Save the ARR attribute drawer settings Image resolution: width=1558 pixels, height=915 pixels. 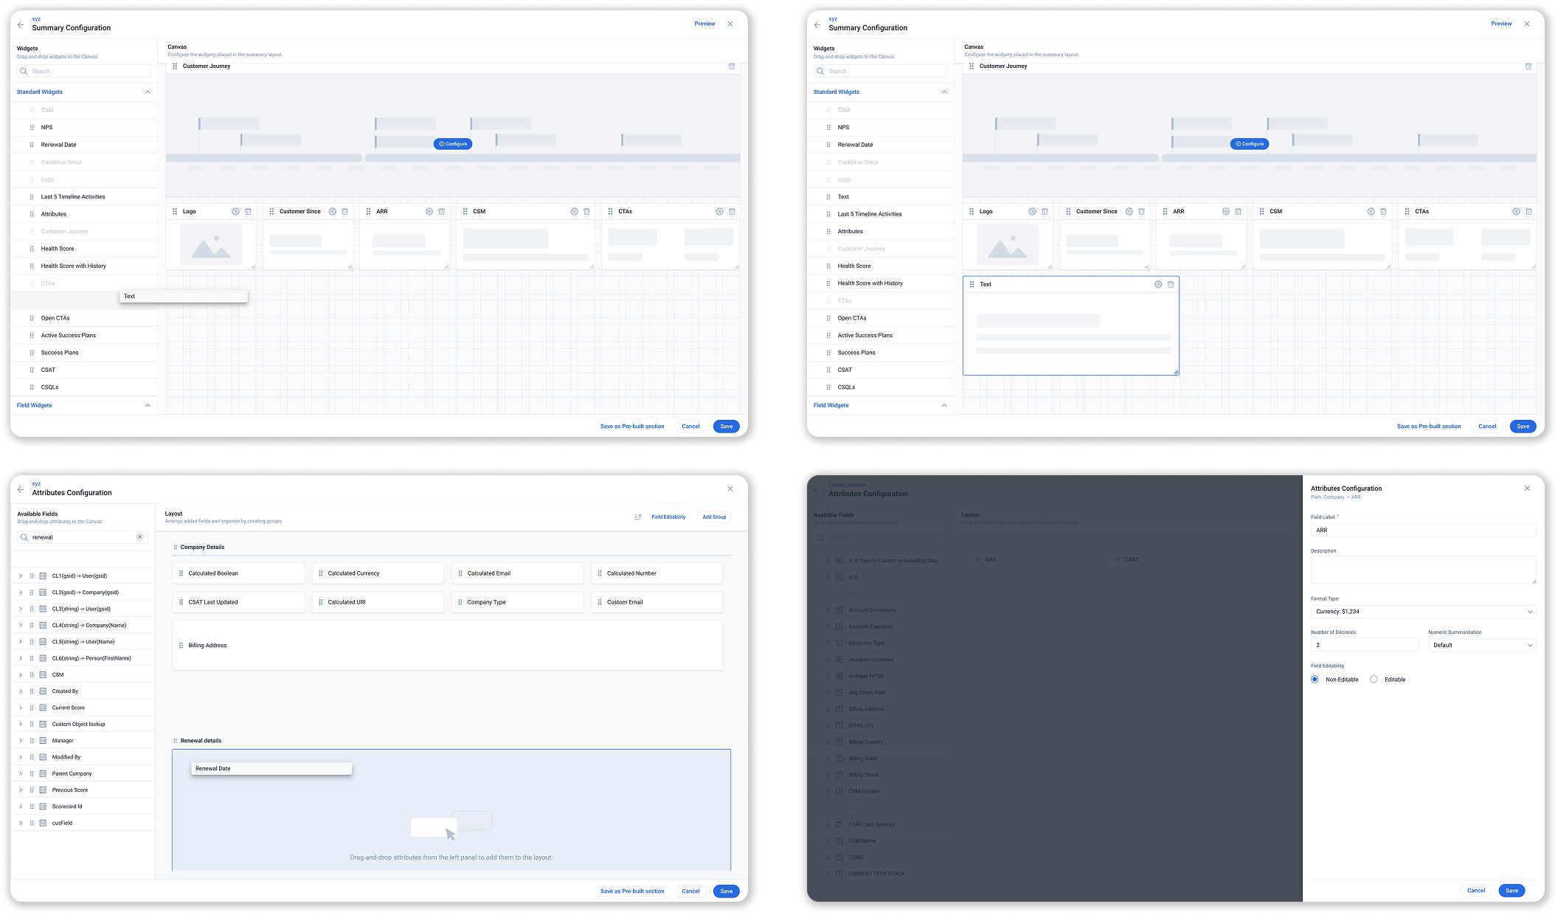point(1512,891)
